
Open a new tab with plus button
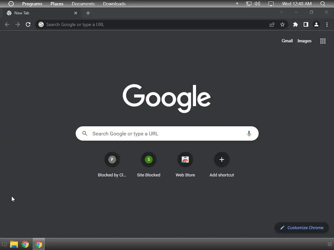pyautogui.click(x=88, y=13)
